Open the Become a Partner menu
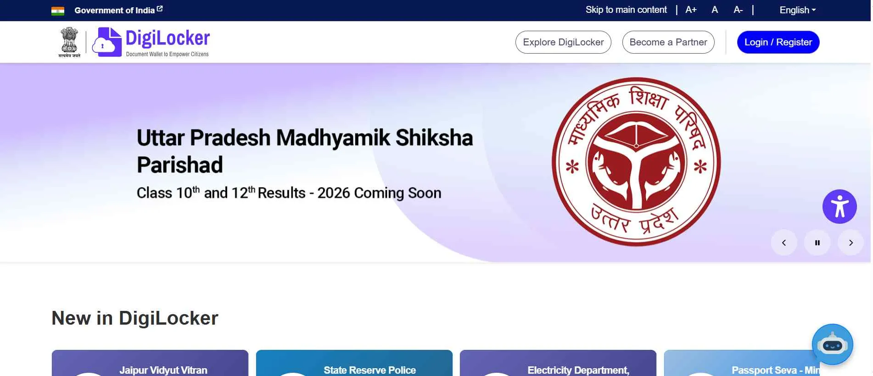The height and width of the screenshot is (376, 873). point(668,42)
